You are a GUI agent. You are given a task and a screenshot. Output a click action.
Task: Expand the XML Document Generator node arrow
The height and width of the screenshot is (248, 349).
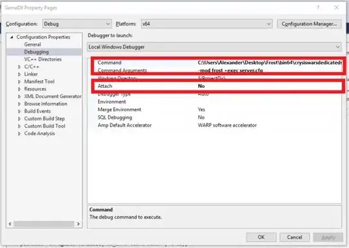[19, 96]
